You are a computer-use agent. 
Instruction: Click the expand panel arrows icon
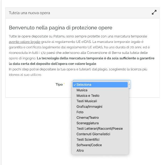click(154, 13)
